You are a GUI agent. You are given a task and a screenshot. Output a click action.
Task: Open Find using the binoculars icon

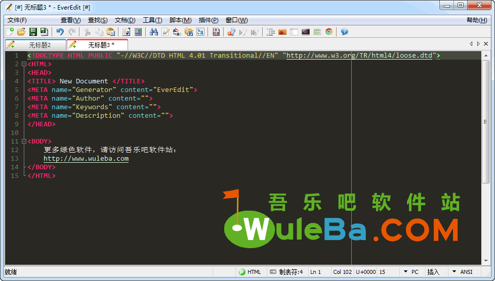(154, 31)
